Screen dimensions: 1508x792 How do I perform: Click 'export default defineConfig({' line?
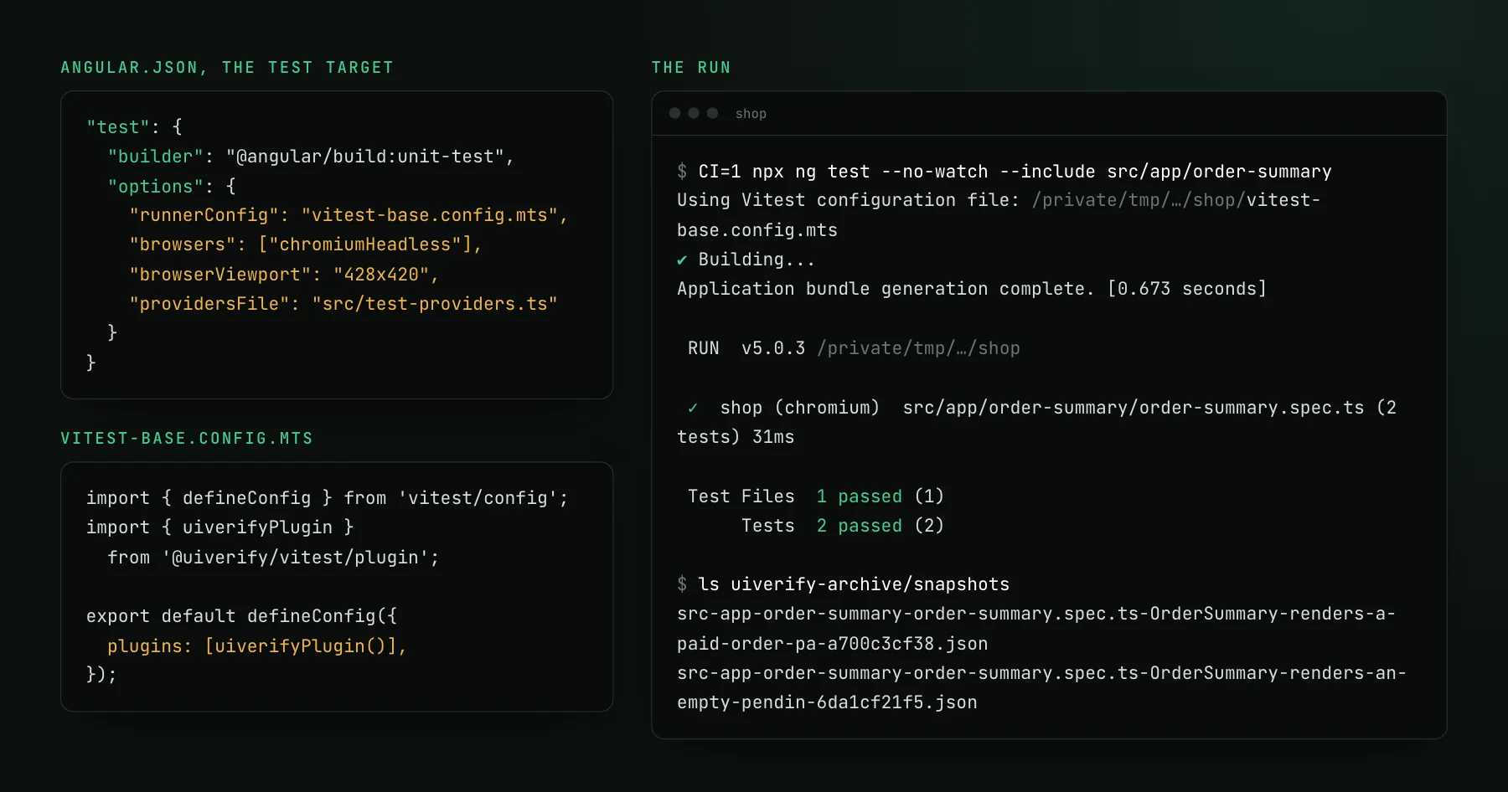[241, 616]
